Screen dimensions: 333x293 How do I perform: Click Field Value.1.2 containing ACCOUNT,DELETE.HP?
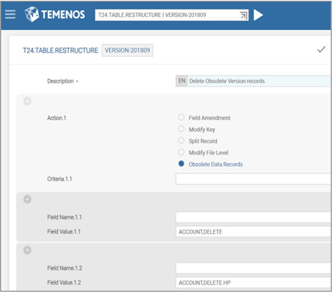[253, 282]
